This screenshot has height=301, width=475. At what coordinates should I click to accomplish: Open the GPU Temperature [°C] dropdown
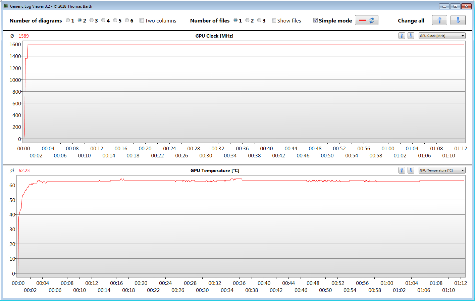tap(442, 170)
